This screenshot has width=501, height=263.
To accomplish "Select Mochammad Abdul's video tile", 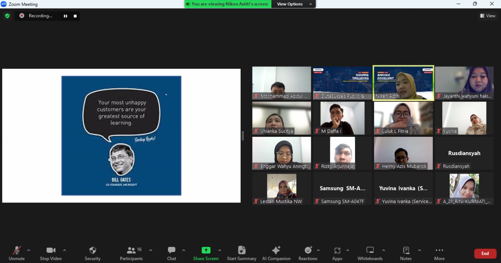I will (x=281, y=83).
